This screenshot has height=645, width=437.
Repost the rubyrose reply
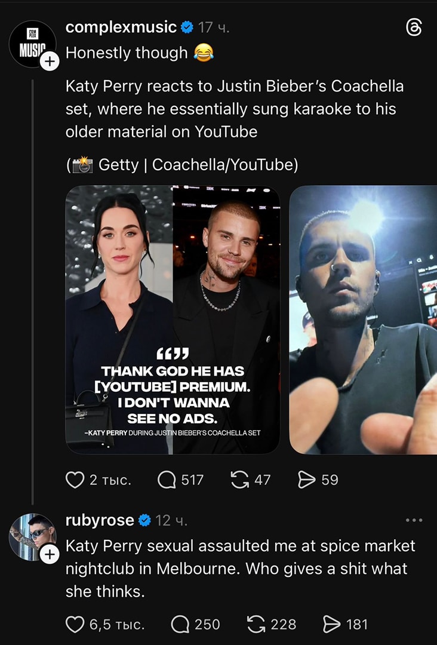(x=257, y=624)
